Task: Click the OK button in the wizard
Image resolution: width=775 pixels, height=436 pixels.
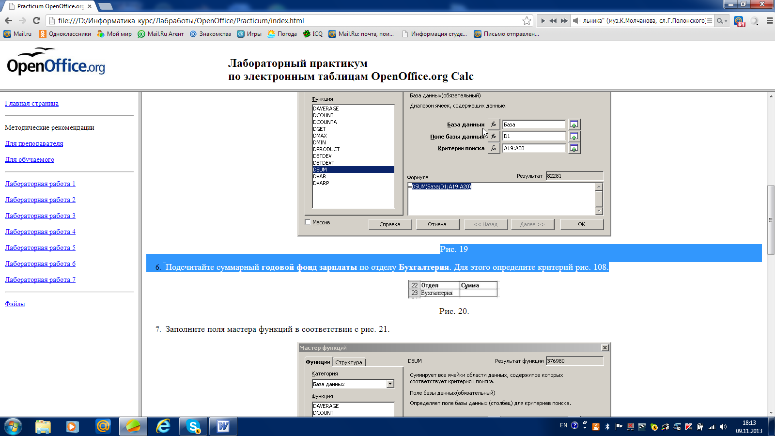Action: 582,224
